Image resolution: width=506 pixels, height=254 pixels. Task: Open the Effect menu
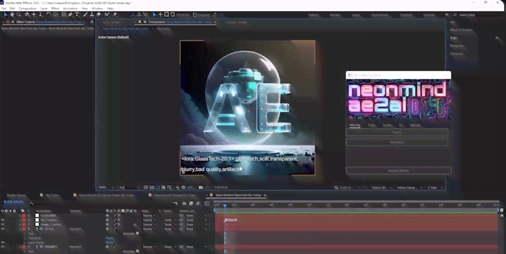point(55,9)
